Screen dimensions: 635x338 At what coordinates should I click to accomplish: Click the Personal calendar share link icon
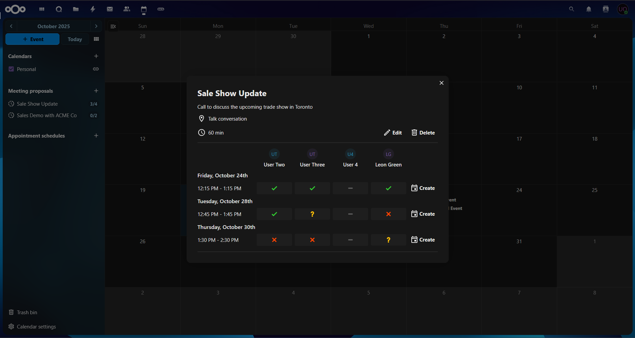(96, 69)
